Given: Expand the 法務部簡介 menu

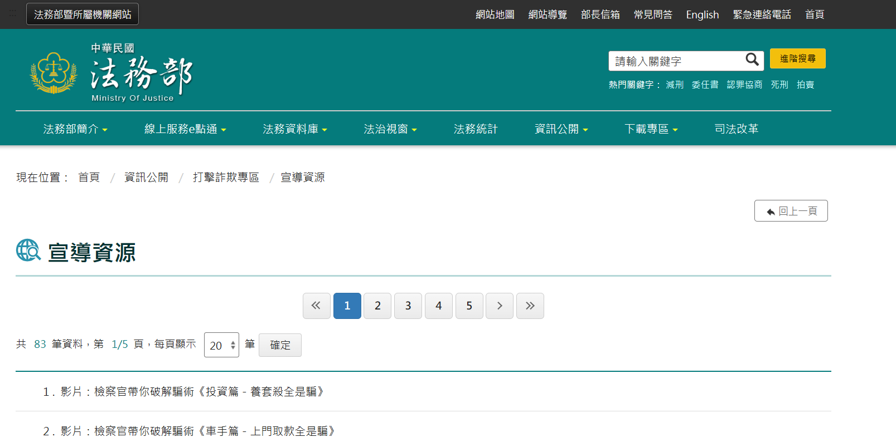Looking at the screenshot, I should (x=75, y=129).
